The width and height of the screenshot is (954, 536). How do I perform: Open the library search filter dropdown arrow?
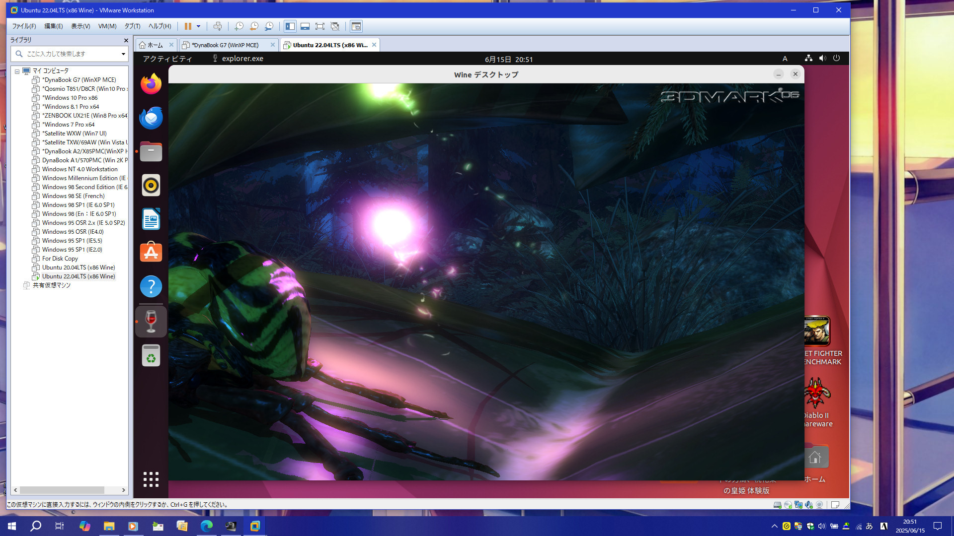[123, 54]
